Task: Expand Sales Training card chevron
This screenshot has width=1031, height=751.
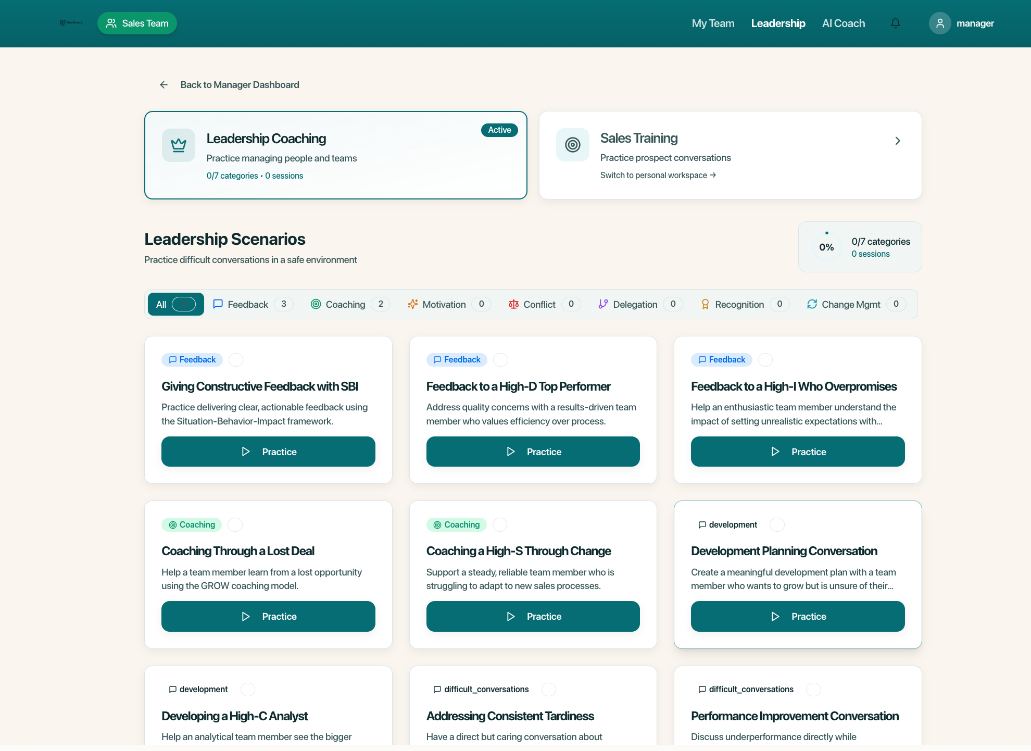Action: tap(898, 141)
